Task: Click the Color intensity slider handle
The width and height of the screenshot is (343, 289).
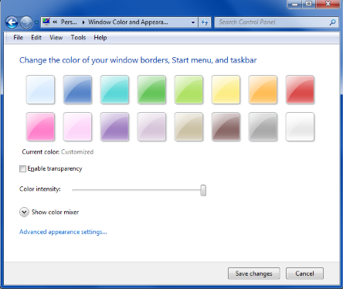Action: click(203, 190)
